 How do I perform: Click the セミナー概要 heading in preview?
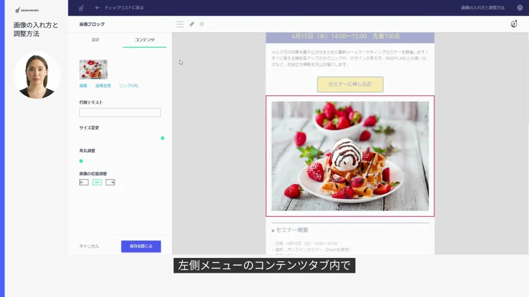292,230
